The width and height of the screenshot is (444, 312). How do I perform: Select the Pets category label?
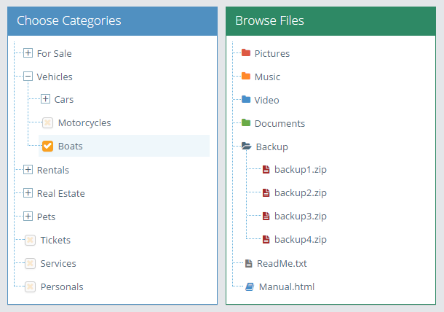click(x=46, y=217)
